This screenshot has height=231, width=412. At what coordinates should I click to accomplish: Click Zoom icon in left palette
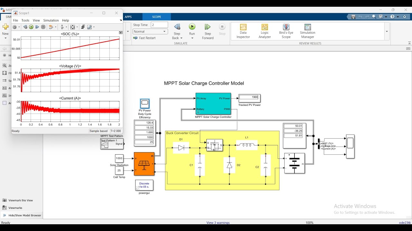[x=5, y=65]
